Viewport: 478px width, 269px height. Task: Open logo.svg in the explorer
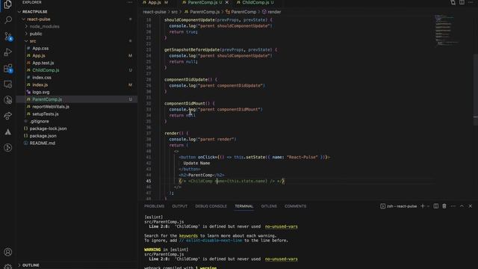[41, 92]
